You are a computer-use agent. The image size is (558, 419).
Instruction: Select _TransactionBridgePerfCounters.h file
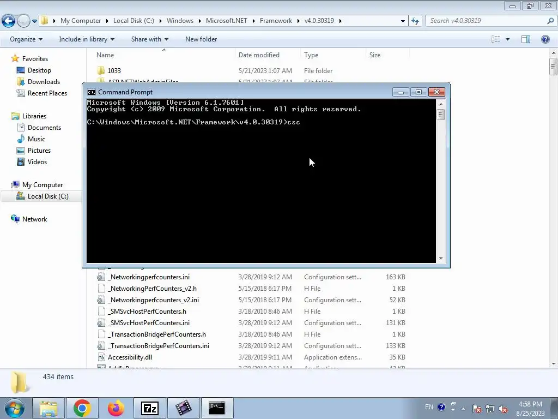click(x=157, y=334)
